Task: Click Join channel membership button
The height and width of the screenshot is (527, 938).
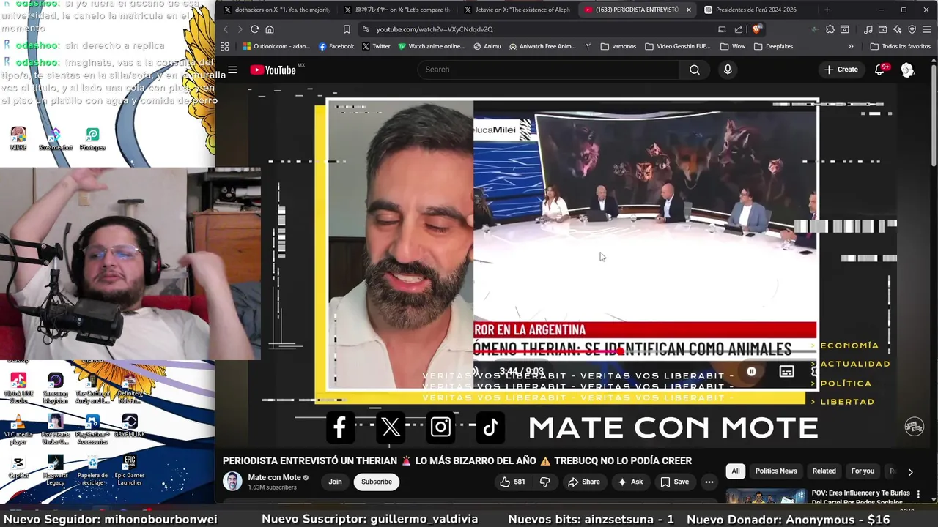Action: pyautogui.click(x=335, y=482)
